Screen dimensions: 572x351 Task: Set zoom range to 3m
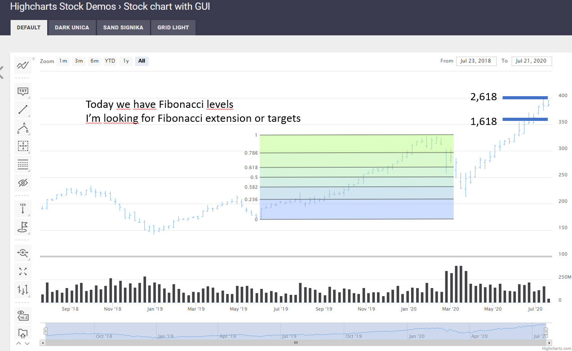point(79,61)
